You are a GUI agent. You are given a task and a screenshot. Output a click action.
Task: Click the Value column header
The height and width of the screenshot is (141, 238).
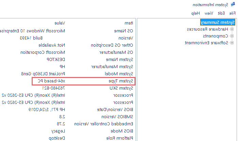coord(60,23)
